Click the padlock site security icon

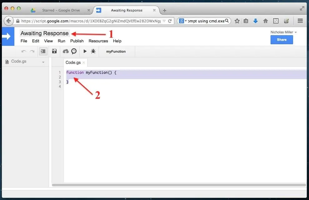pos(18,21)
